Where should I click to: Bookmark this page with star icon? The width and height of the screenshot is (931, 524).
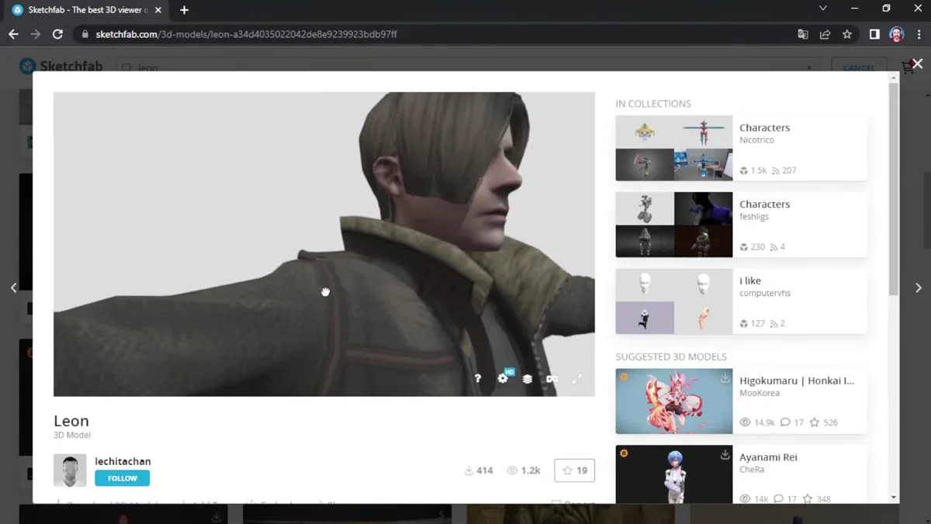coord(847,34)
